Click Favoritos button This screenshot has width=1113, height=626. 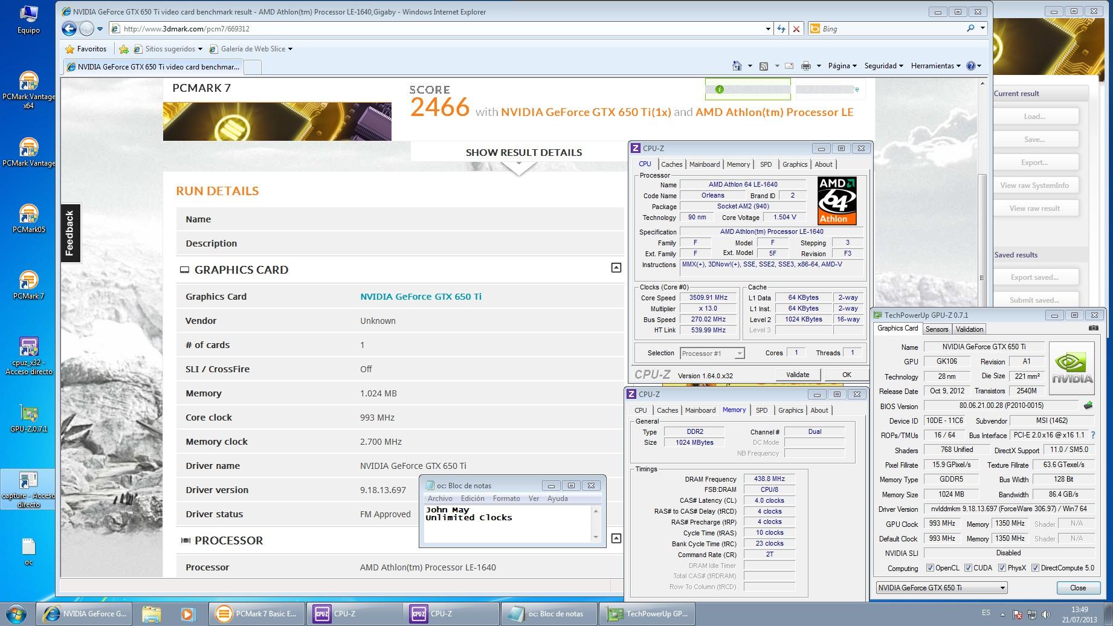tap(86, 49)
